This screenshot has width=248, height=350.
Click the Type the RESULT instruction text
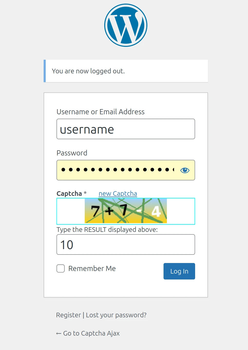pos(107,230)
